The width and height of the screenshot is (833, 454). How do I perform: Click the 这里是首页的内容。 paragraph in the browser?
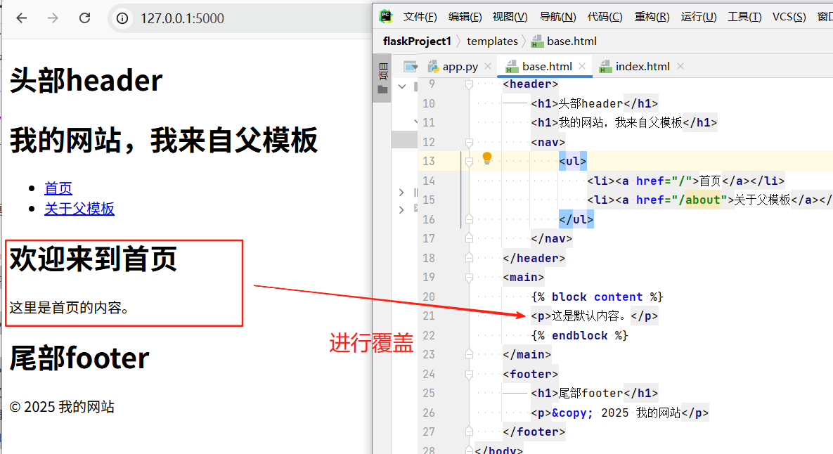(x=70, y=307)
